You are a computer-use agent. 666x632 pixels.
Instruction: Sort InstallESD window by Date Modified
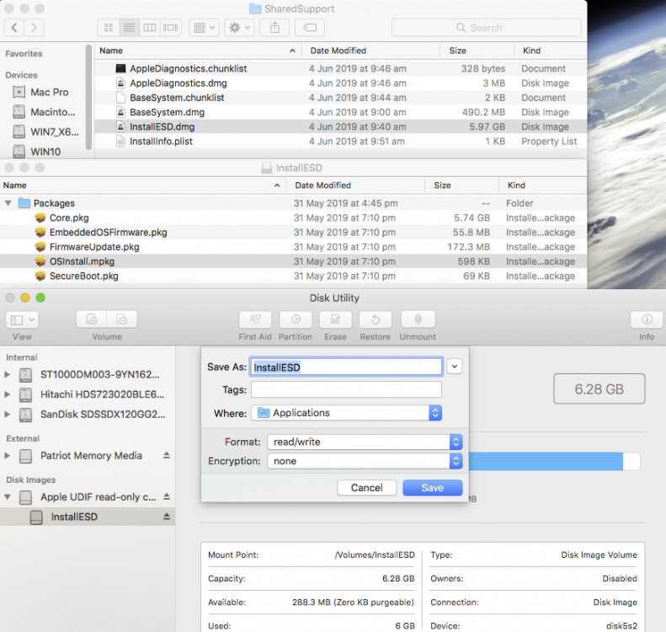pyautogui.click(x=355, y=185)
